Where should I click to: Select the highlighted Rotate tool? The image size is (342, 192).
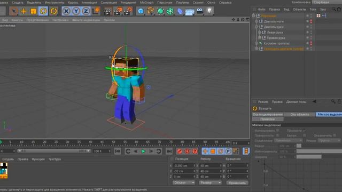click(43, 11)
